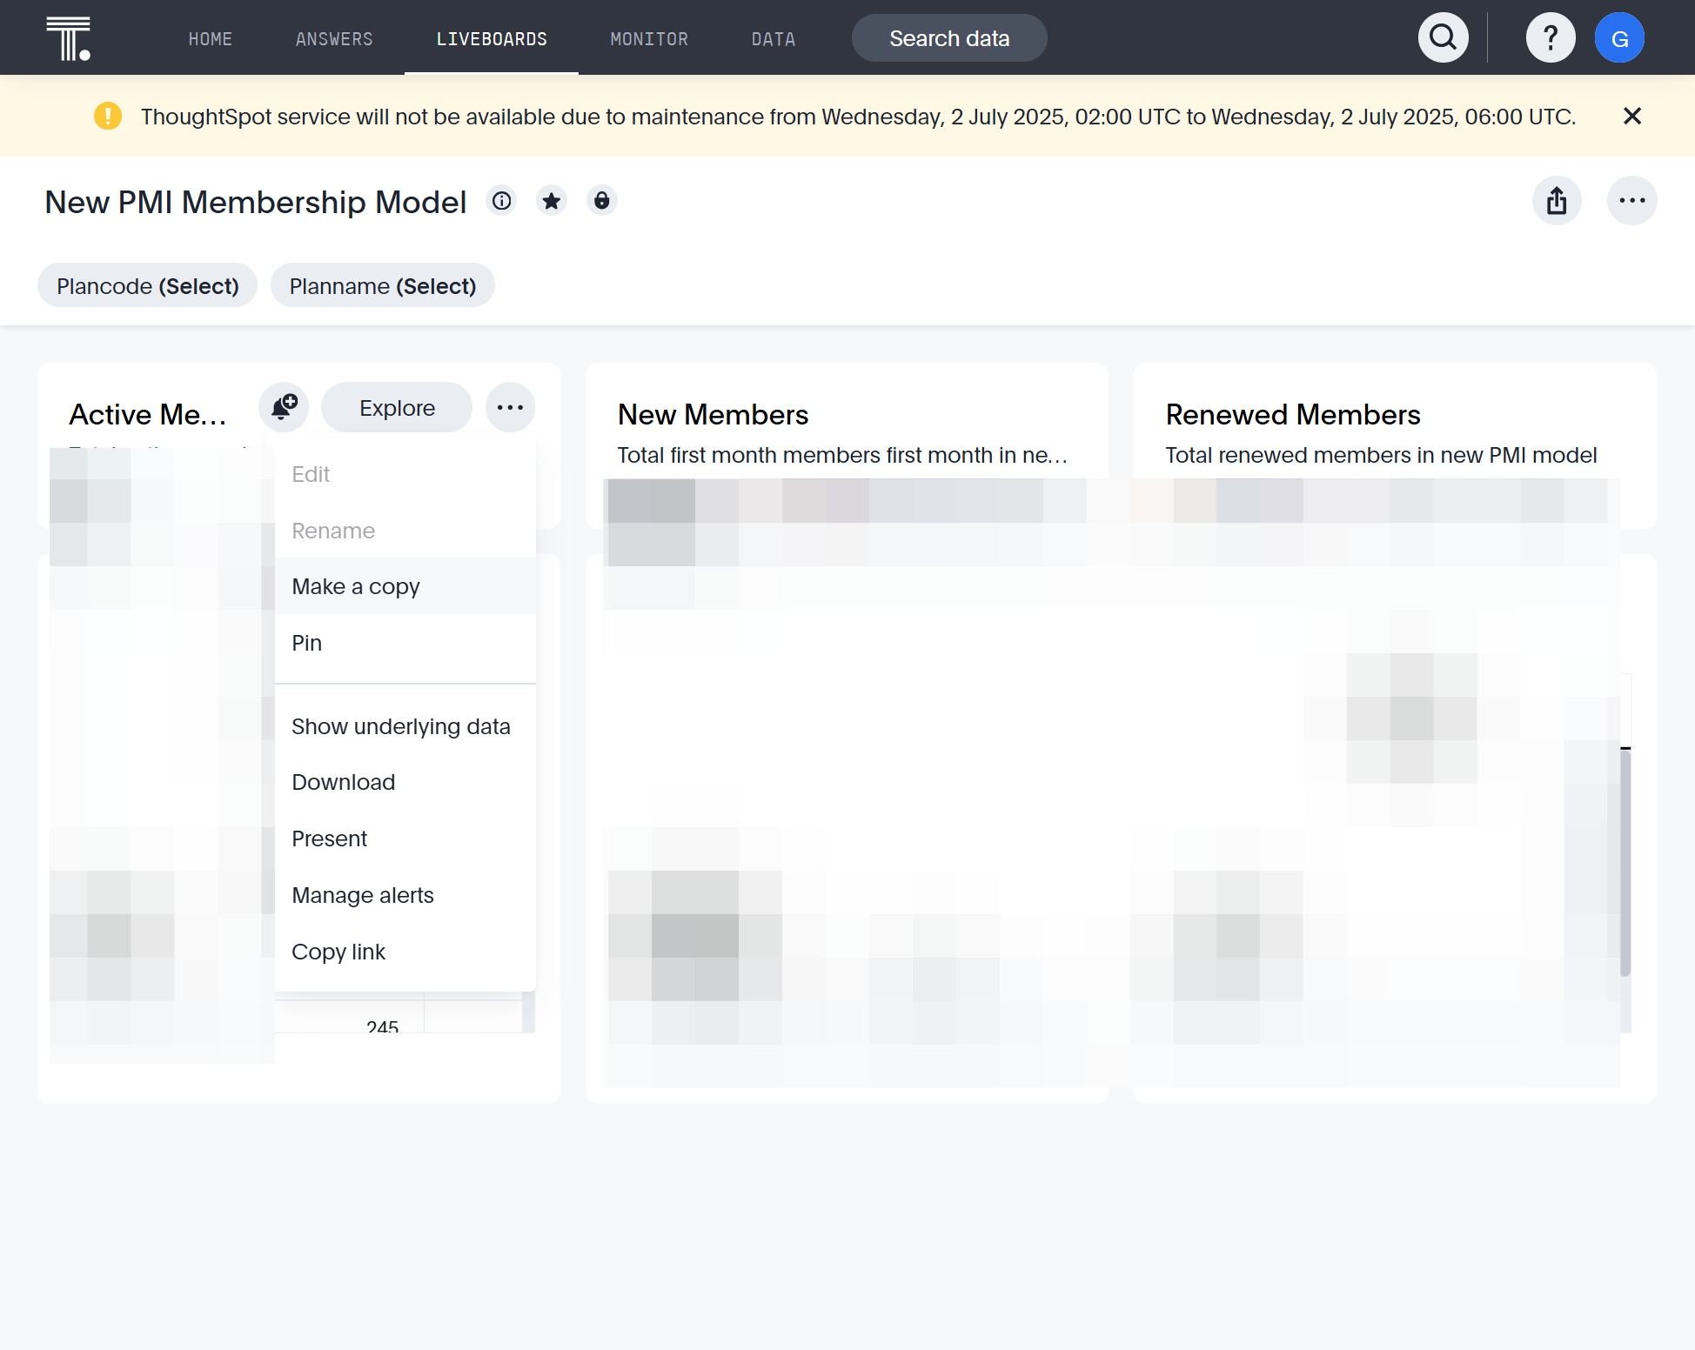Select Present from the tile menu

(405, 839)
